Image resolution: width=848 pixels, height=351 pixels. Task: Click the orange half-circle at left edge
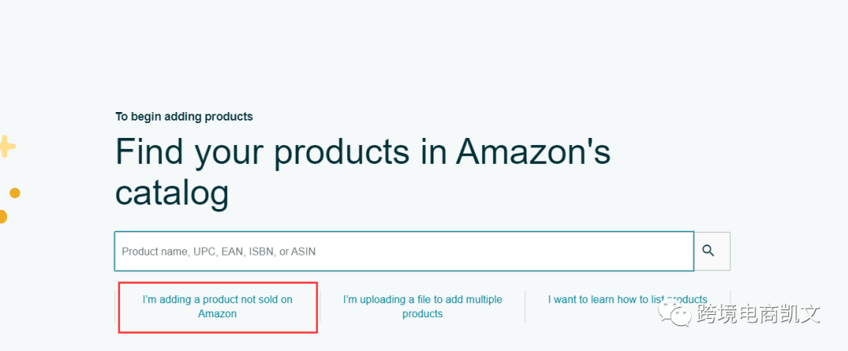pos(2,216)
